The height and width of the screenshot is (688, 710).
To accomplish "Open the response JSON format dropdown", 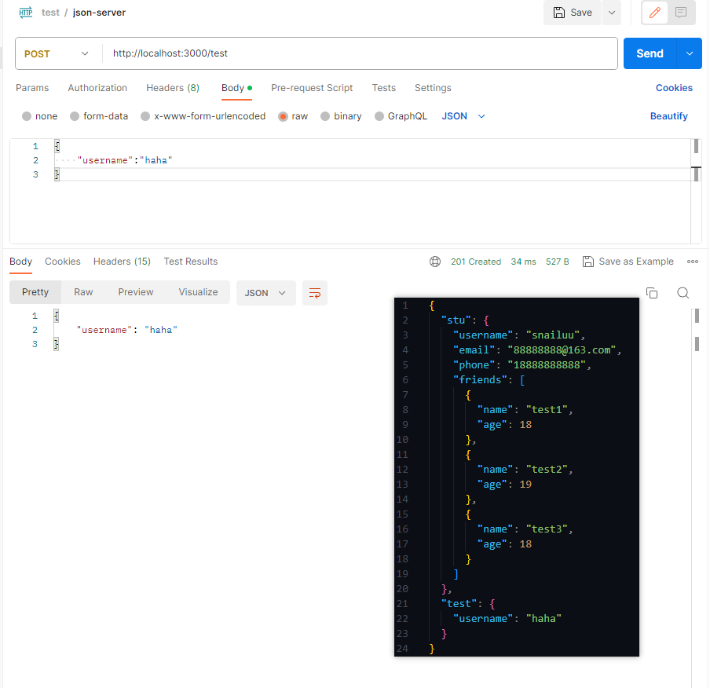I will 265,293.
